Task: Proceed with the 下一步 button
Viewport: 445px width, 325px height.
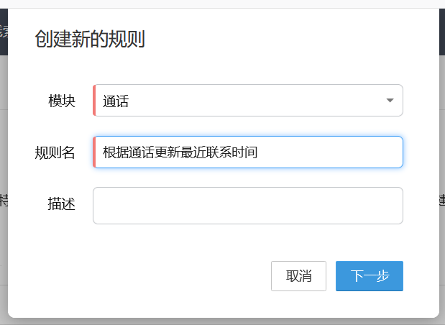Action: [x=369, y=276]
